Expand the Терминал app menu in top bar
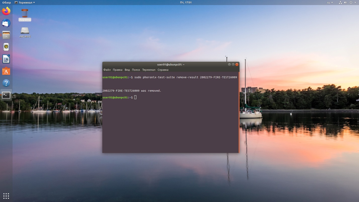The height and width of the screenshot is (202, 359). (x=25, y=3)
